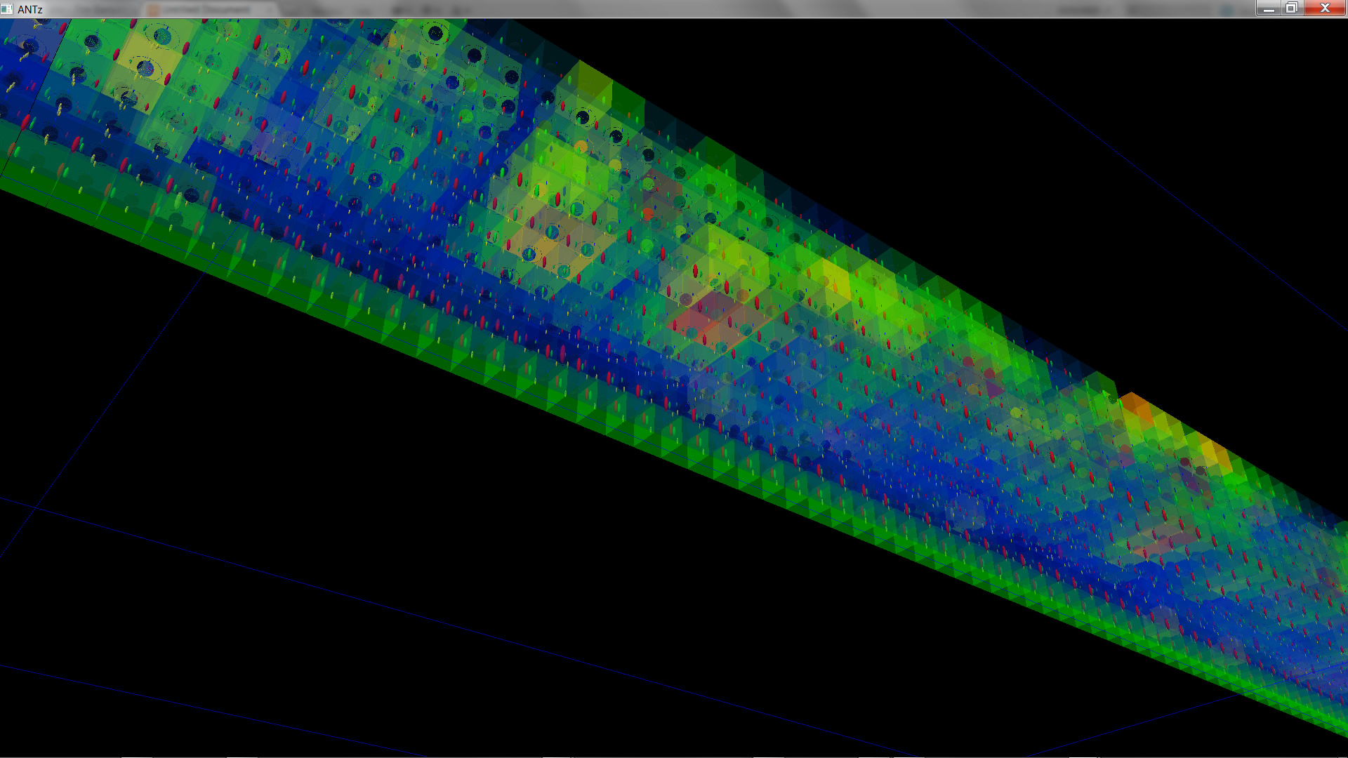
Task: Select the dark ringed sphere at top center
Action: tap(435, 33)
